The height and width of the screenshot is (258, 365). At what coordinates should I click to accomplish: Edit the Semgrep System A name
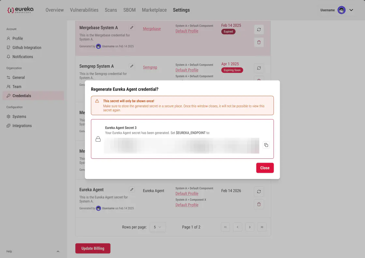(132, 66)
